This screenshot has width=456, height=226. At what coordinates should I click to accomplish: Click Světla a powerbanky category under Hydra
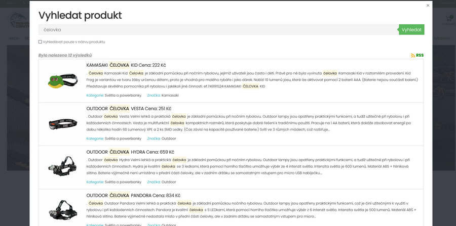point(123,182)
